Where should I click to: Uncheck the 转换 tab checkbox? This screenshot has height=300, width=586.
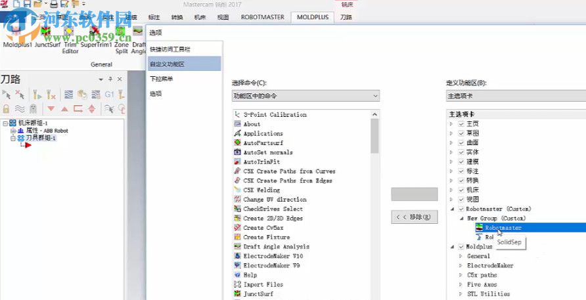pyautogui.click(x=461, y=180)
